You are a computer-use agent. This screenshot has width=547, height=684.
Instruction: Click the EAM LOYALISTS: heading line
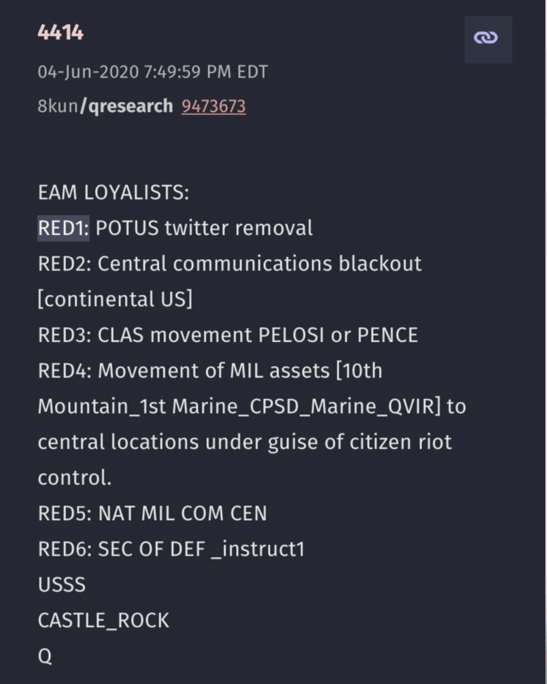(x=114, y=193)
